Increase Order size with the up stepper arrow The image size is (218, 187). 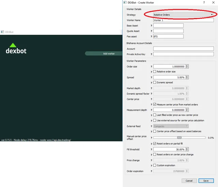click(187, 66)
